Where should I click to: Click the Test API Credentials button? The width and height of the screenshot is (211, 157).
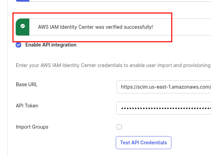pyautogui.click(x=143, y=143)
